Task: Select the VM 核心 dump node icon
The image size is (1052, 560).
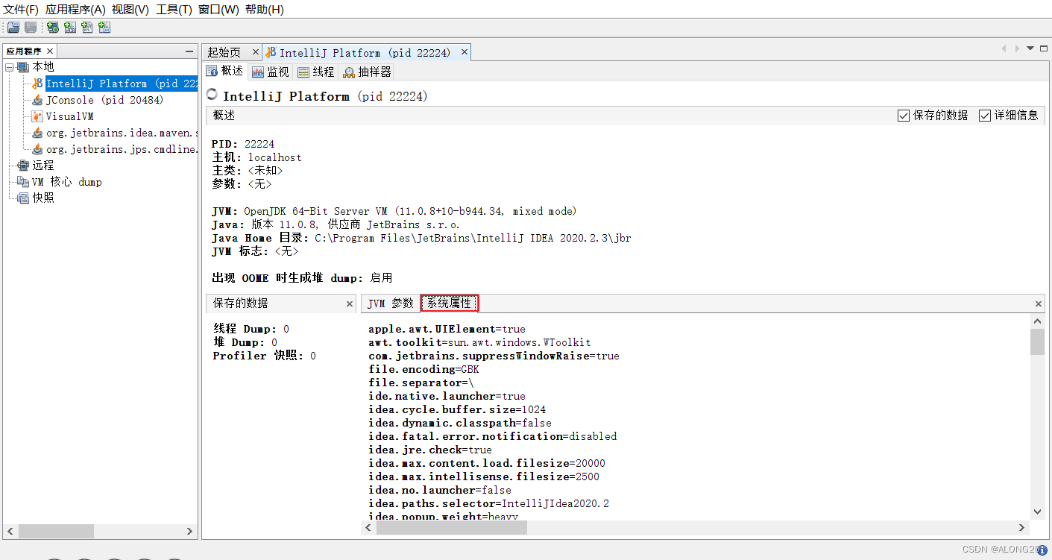Action: tap(23, 182)
